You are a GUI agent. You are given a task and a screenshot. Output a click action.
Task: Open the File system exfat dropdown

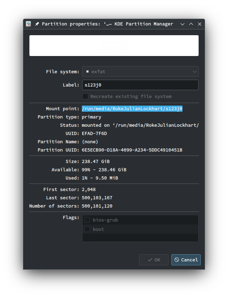pos(140,71)
